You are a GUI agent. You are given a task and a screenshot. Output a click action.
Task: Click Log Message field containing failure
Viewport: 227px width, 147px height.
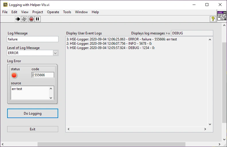[33, 39]
